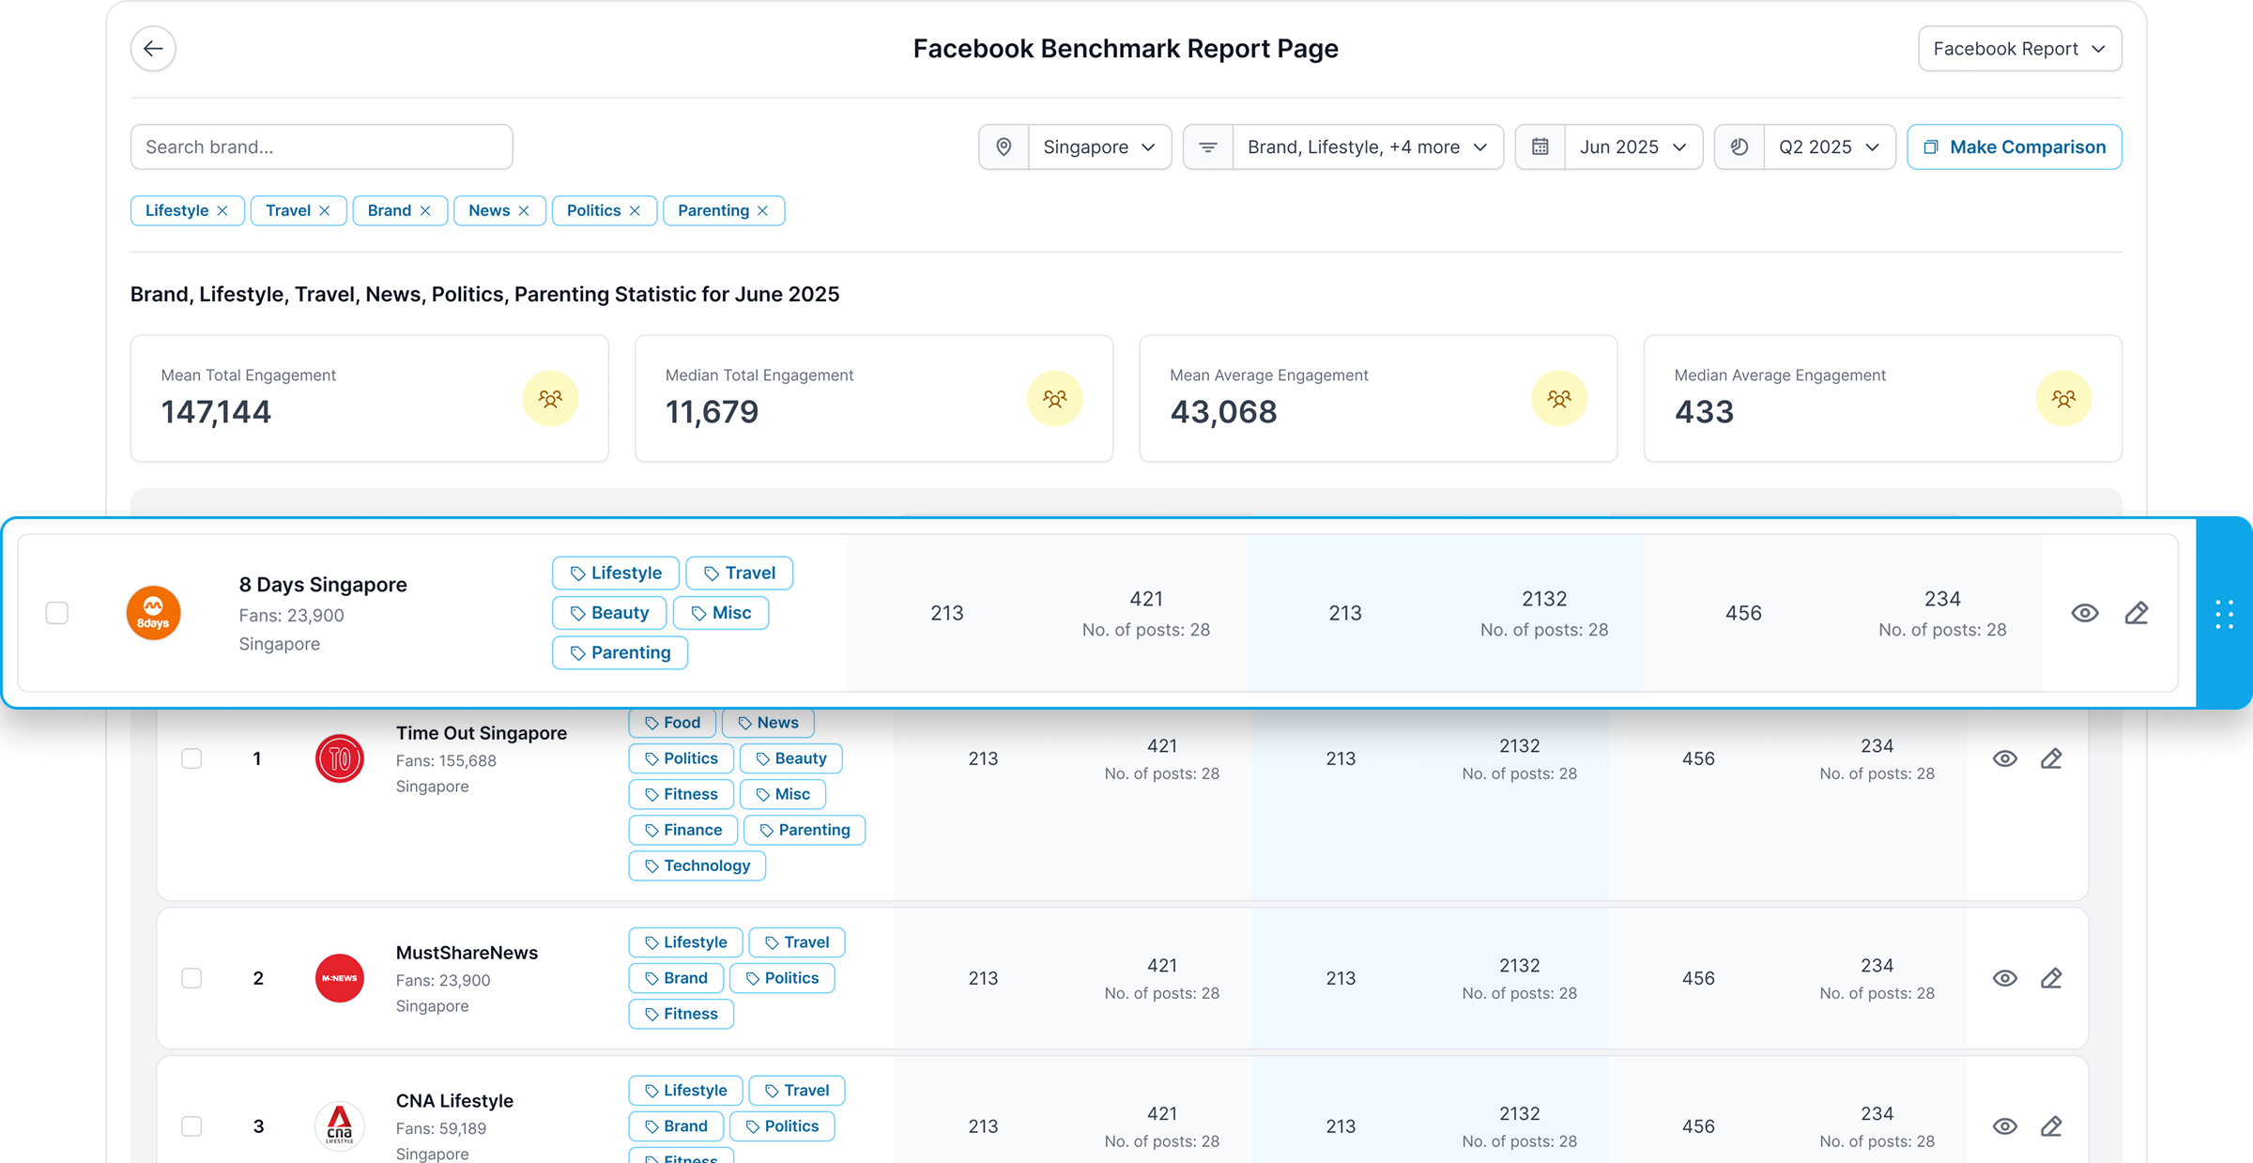Check the checkbox for Time Out Singapore

pos(192,758)
